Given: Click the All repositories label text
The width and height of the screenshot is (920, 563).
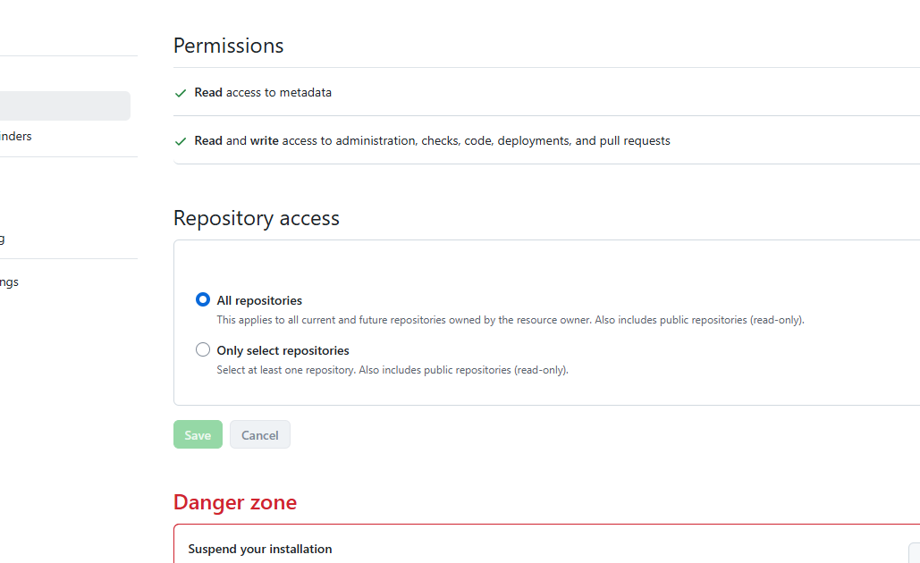Looking at the screenshot, I should click(x=259, y=301).
